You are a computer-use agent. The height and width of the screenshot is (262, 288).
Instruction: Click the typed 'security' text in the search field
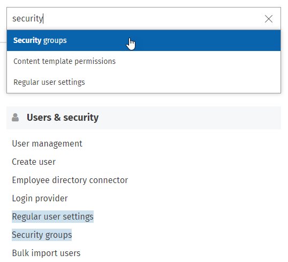tap(27, 19)
